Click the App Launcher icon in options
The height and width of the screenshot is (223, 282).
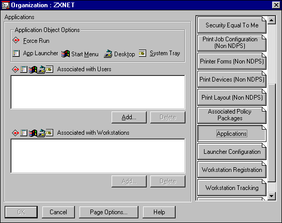(16, 53)
